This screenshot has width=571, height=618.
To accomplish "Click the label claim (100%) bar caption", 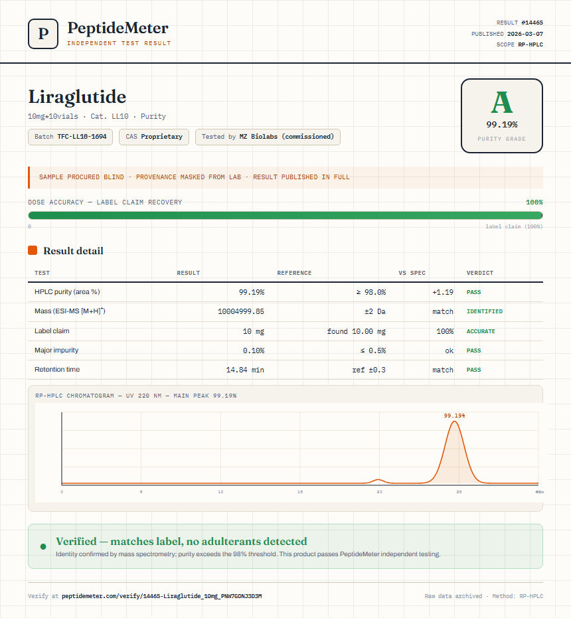I will [x=514, y=226].
